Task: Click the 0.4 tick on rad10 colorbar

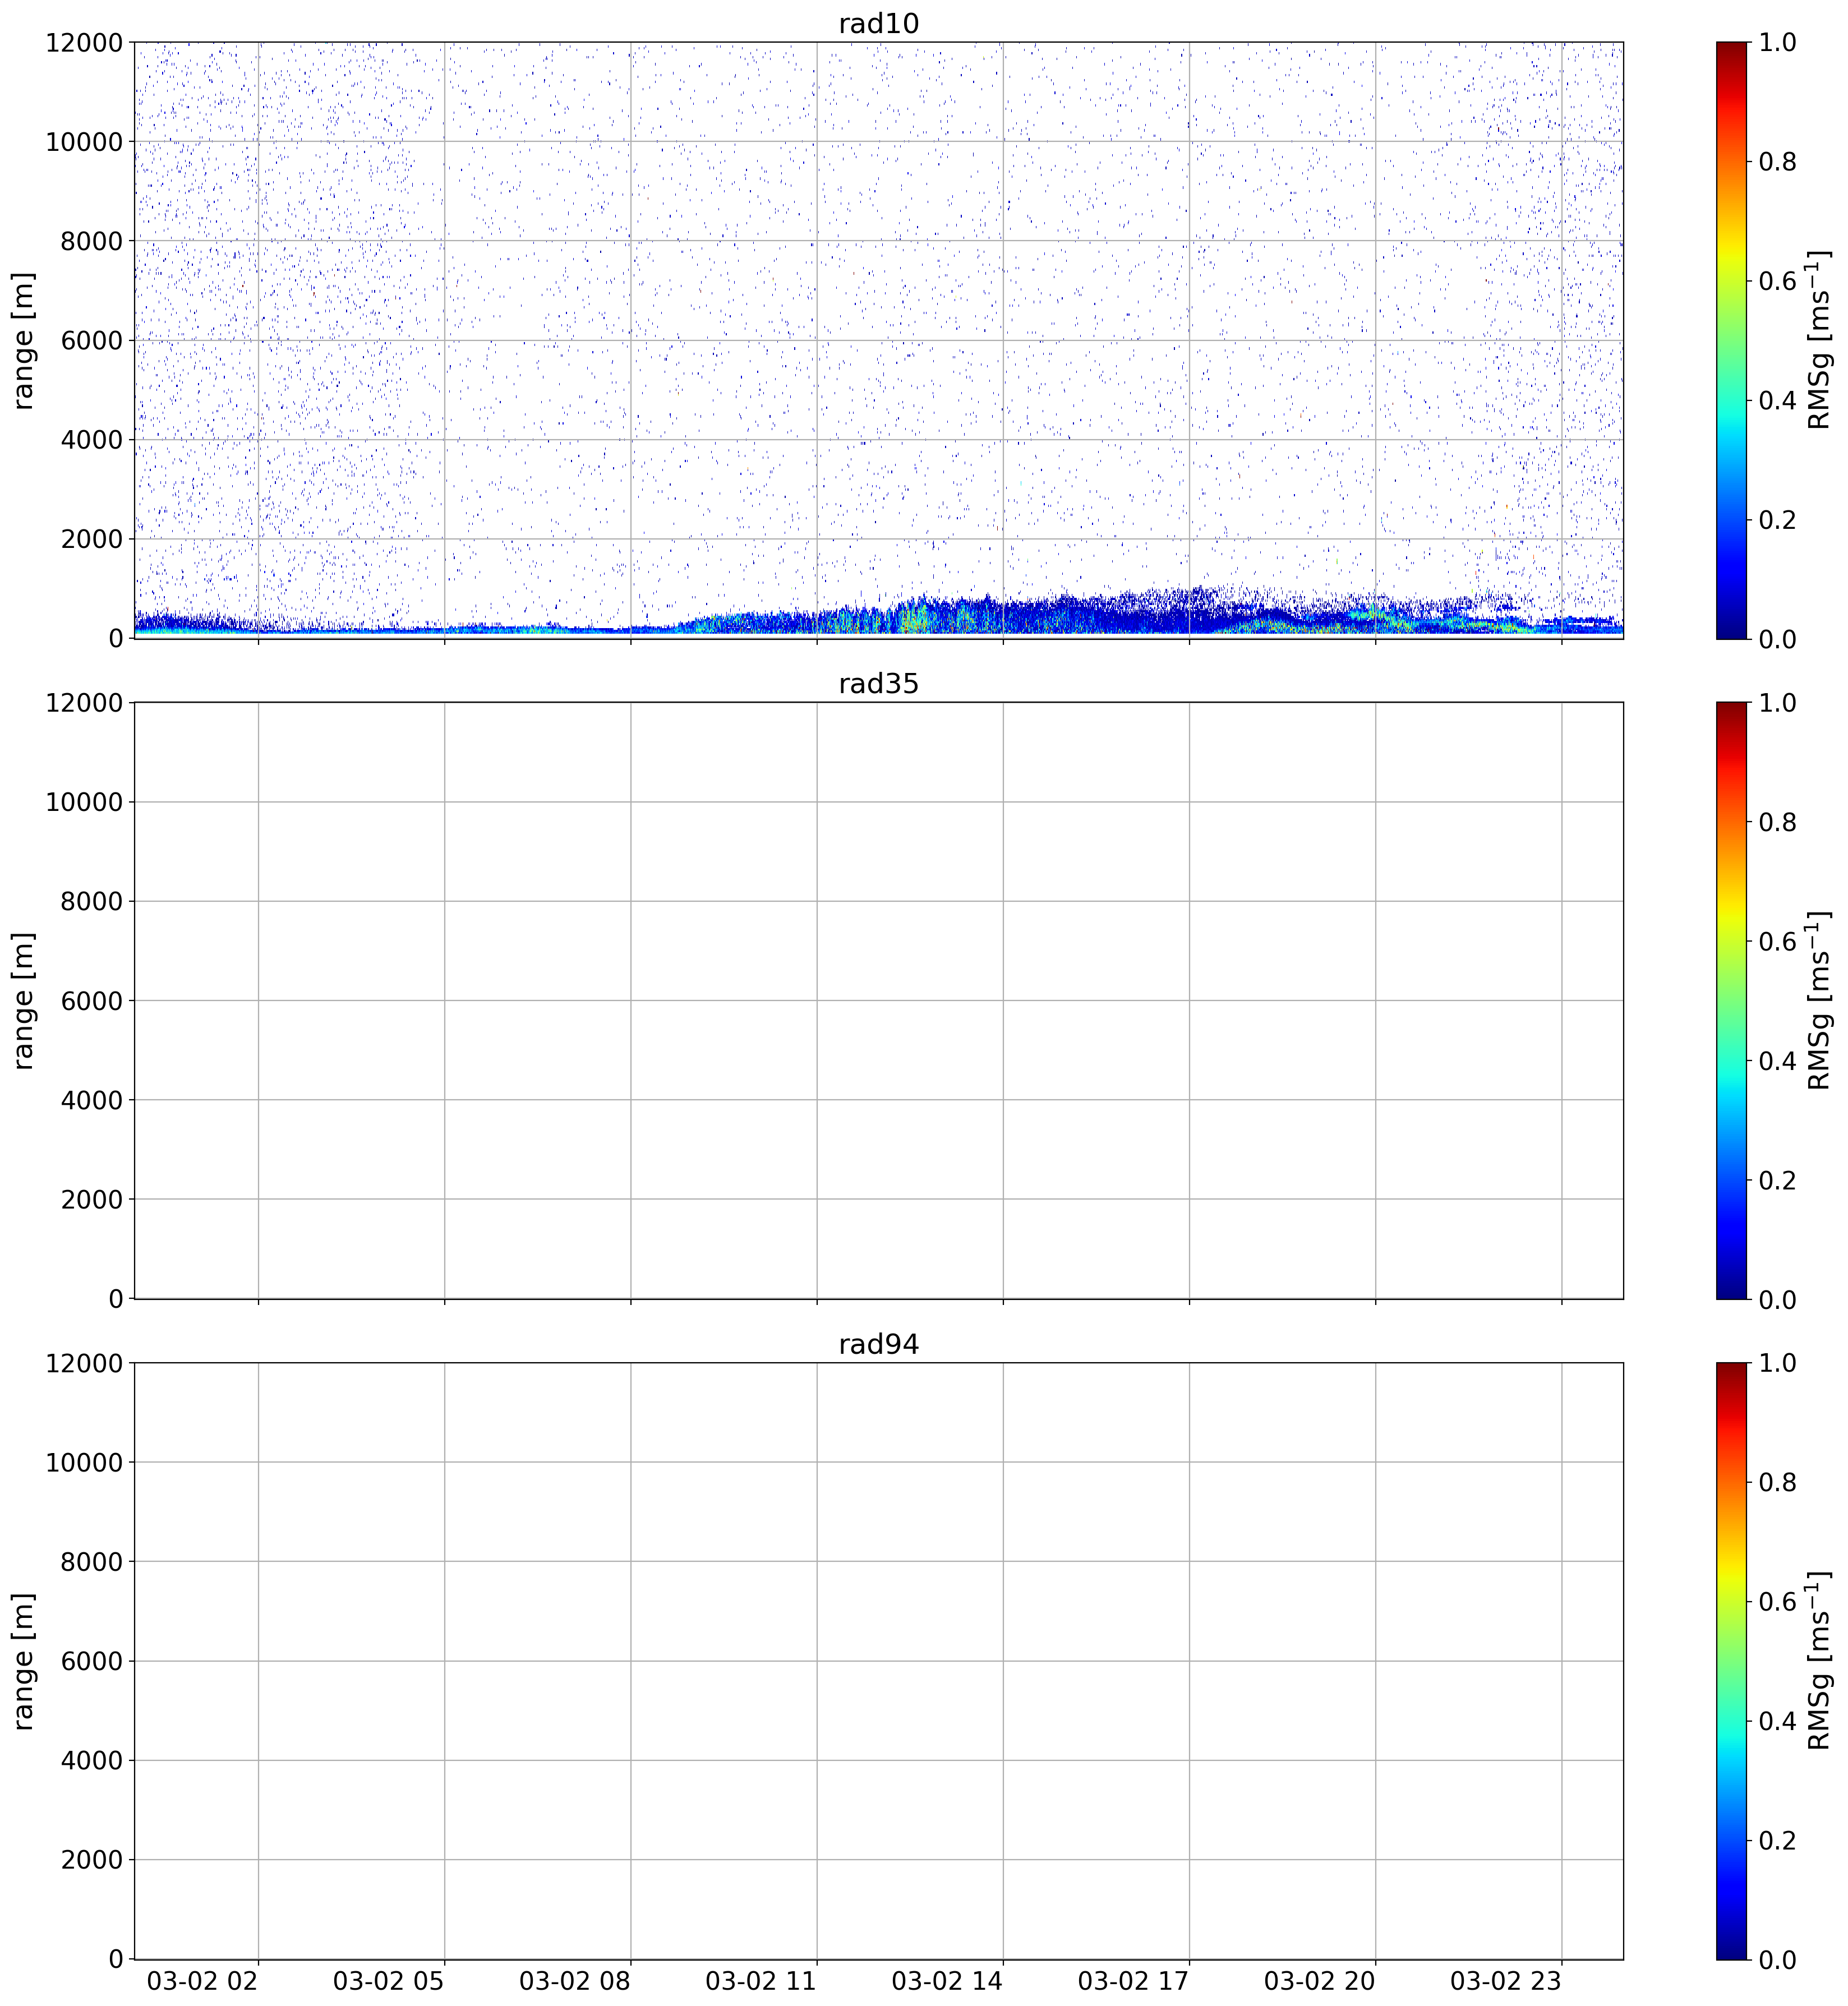Action: tap(1777, 400)
